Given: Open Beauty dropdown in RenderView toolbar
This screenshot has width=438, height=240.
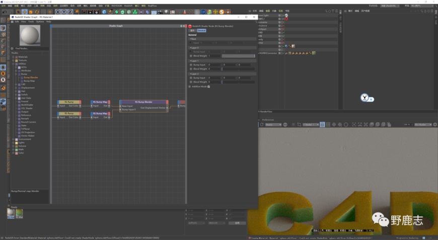Looking at the screenshot, I should point(273,125).
